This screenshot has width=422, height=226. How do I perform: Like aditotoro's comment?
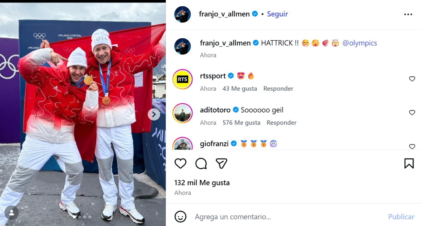[412, 112]
